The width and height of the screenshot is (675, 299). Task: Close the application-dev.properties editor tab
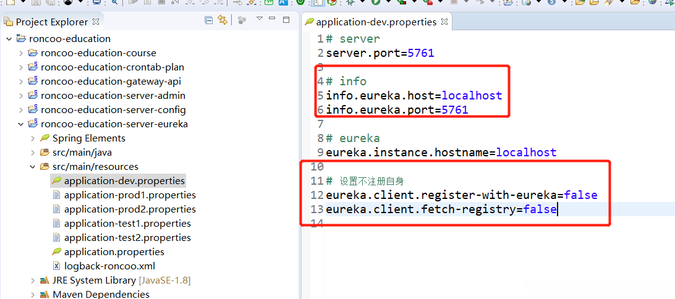click(444, 22)
